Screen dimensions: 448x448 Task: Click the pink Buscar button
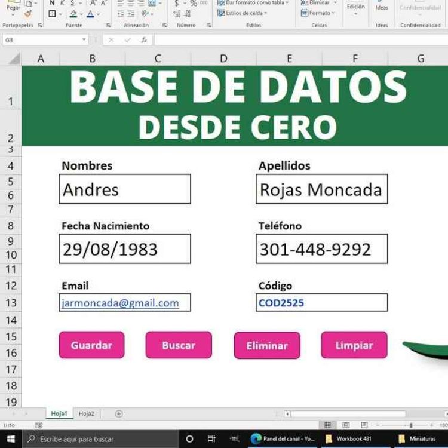coord(179,345)
